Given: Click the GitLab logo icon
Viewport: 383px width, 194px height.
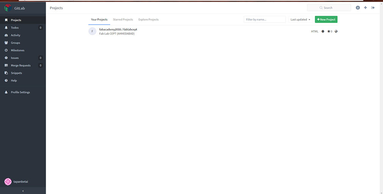Looking at the screenshot, I should click(x=8, y=8).
